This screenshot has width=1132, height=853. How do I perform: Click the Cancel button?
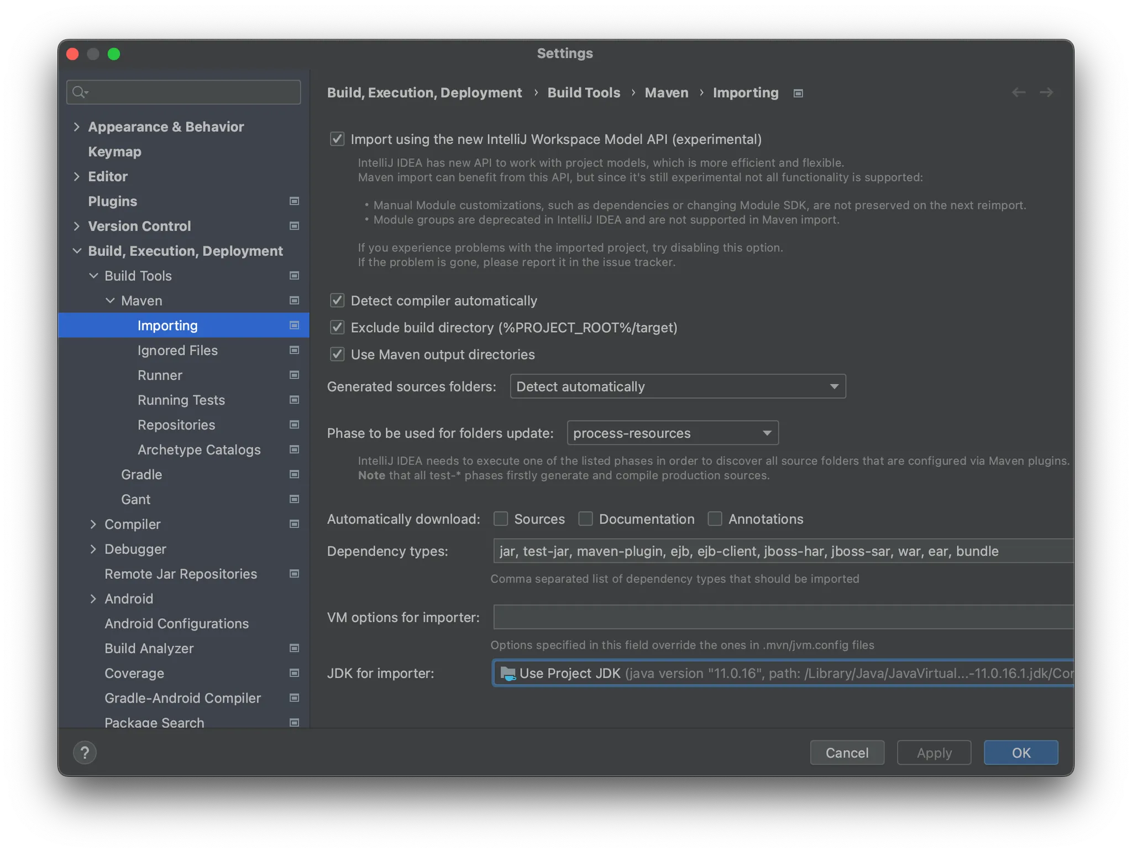point(846,752)
